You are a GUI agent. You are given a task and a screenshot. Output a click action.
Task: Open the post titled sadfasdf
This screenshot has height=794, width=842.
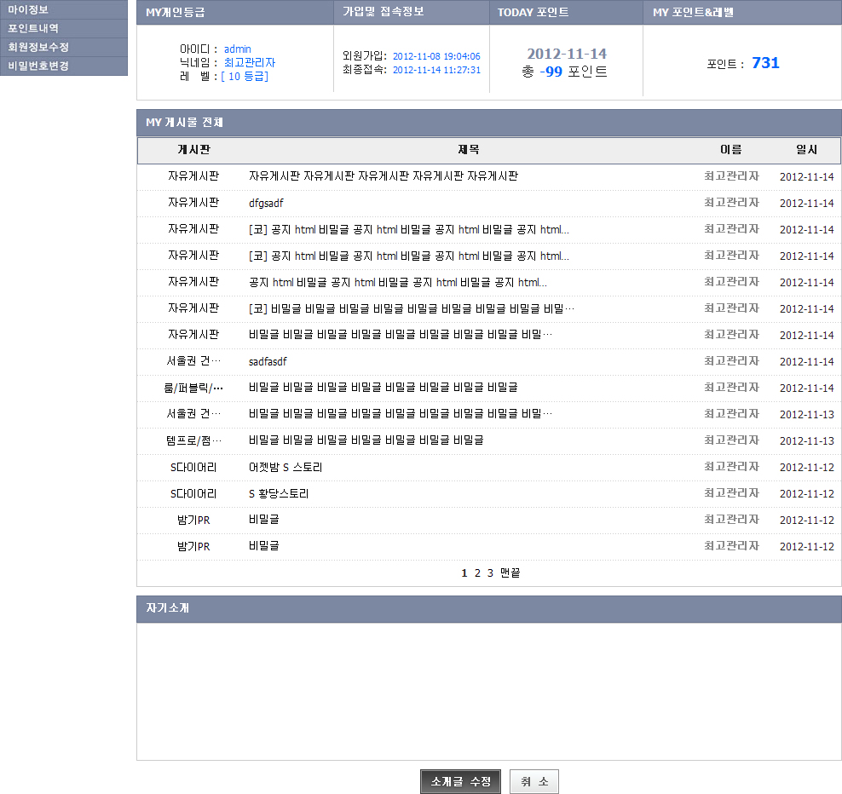tap(268, 362)
